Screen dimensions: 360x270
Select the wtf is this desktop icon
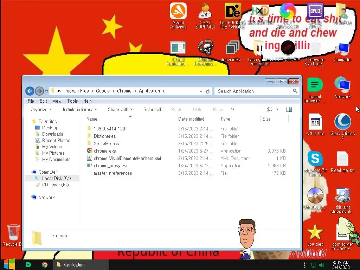[315, 124]
